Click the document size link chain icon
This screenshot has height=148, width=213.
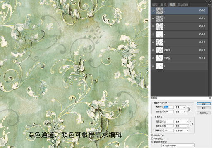pyautogui.click(x=193, y=124)
